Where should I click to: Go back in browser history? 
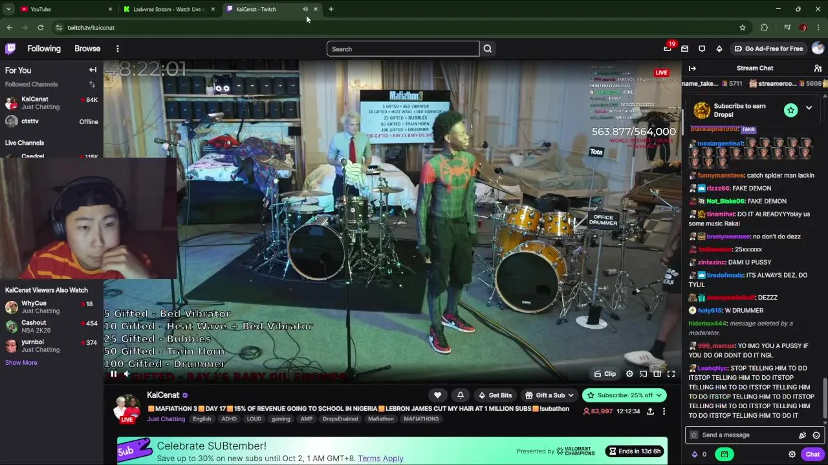(10, 27)
